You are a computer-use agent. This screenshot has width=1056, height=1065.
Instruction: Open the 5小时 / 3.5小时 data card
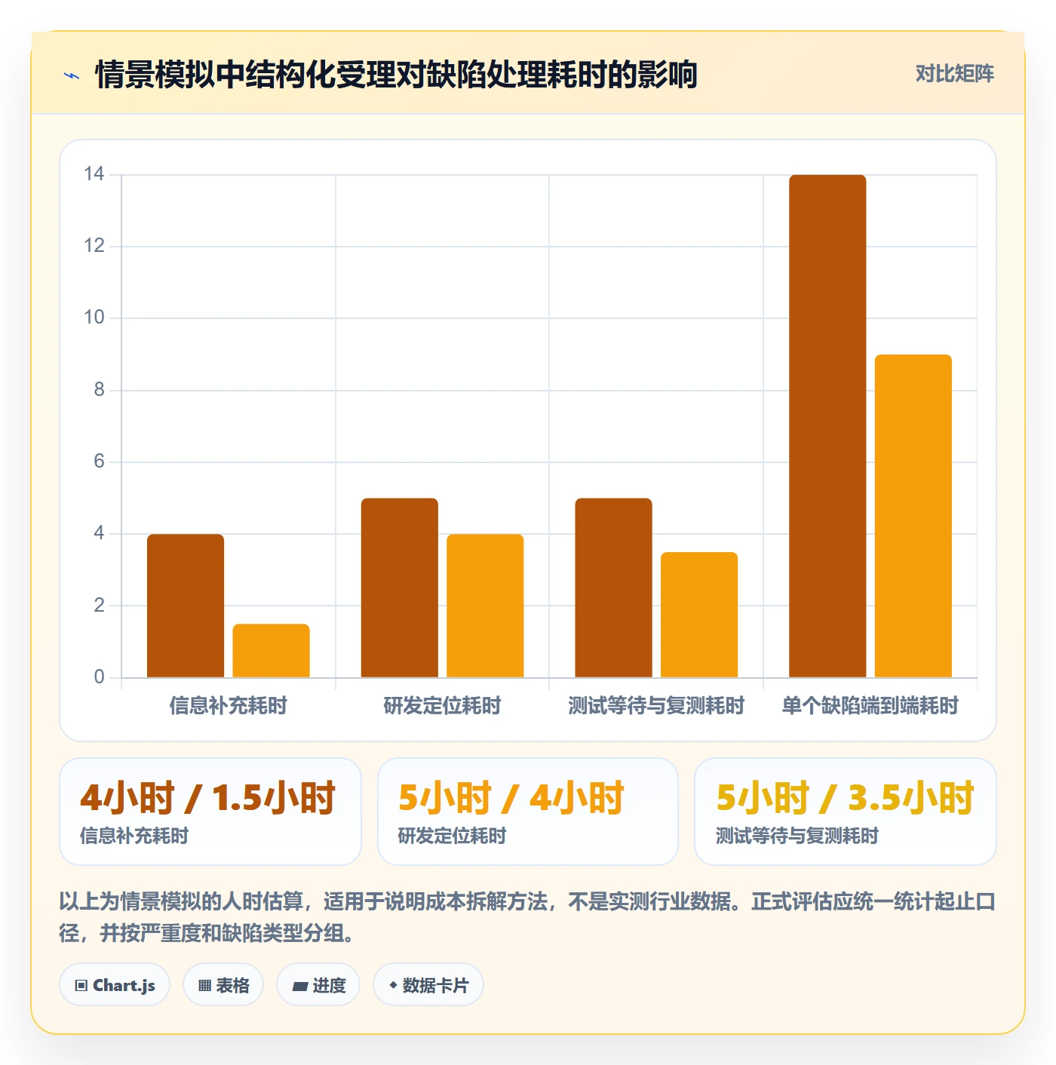point(846,812)
